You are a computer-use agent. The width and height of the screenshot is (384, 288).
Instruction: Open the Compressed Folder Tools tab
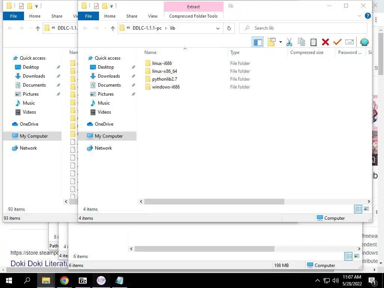point(193,16)
